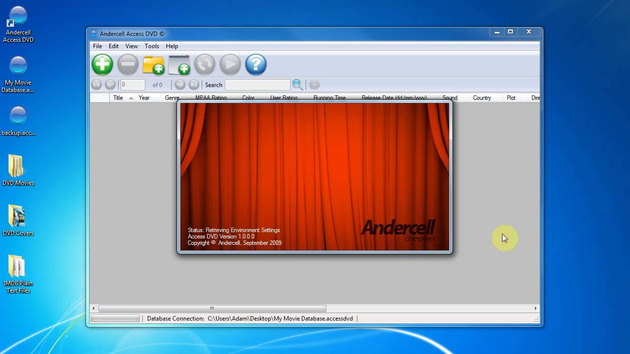Image resolution: width=630 pixels, height=354 pixels.
Task: Click the title bar application icon
Action: click(94, 34)
